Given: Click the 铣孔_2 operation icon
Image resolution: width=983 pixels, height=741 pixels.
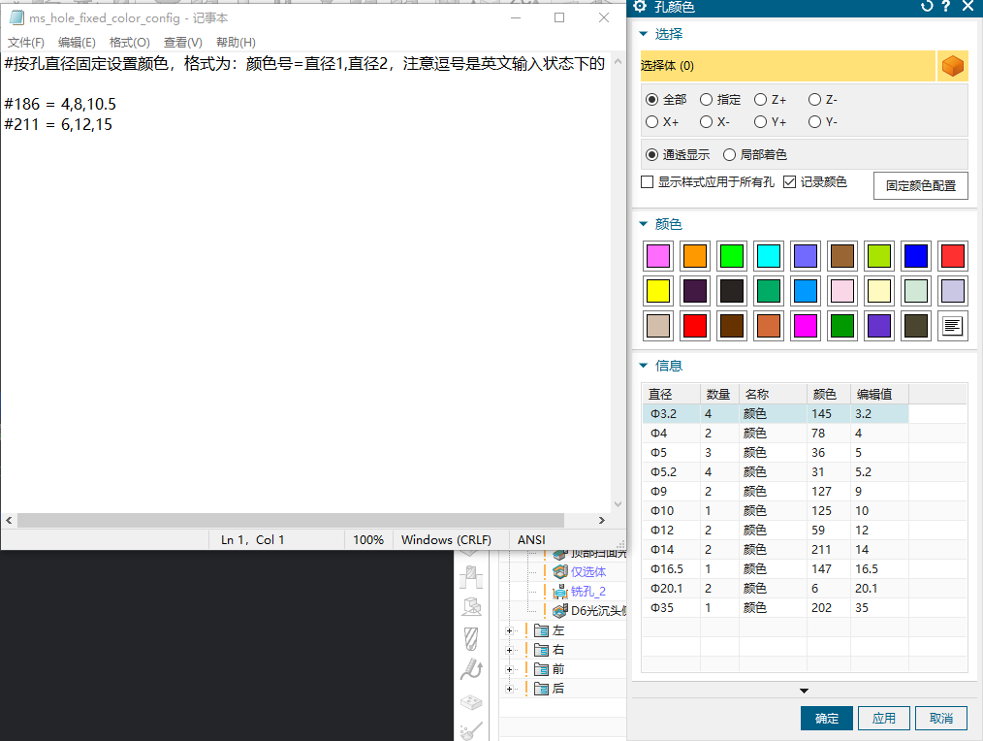Looking at the screenshot, I should click(559, 591).
